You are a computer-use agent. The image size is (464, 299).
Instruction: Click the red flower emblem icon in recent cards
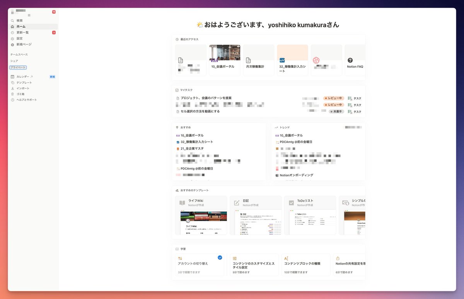tap(316, 60)
